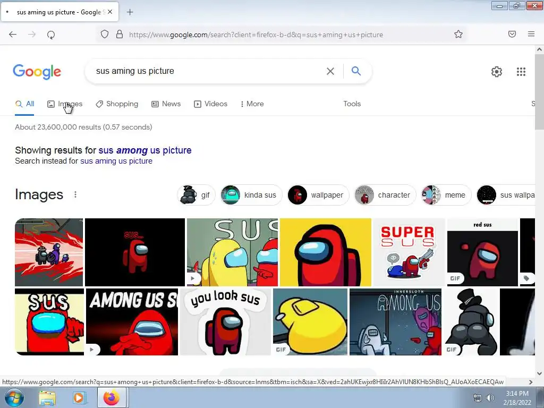Open the red crewmate 'SUS...' black background image
Viewport: 544px width, 408px height.
[x=135, y=252]
